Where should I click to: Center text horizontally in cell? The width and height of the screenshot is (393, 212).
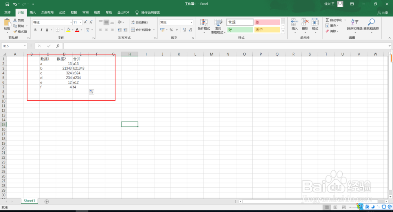click(x=106, y=30)
